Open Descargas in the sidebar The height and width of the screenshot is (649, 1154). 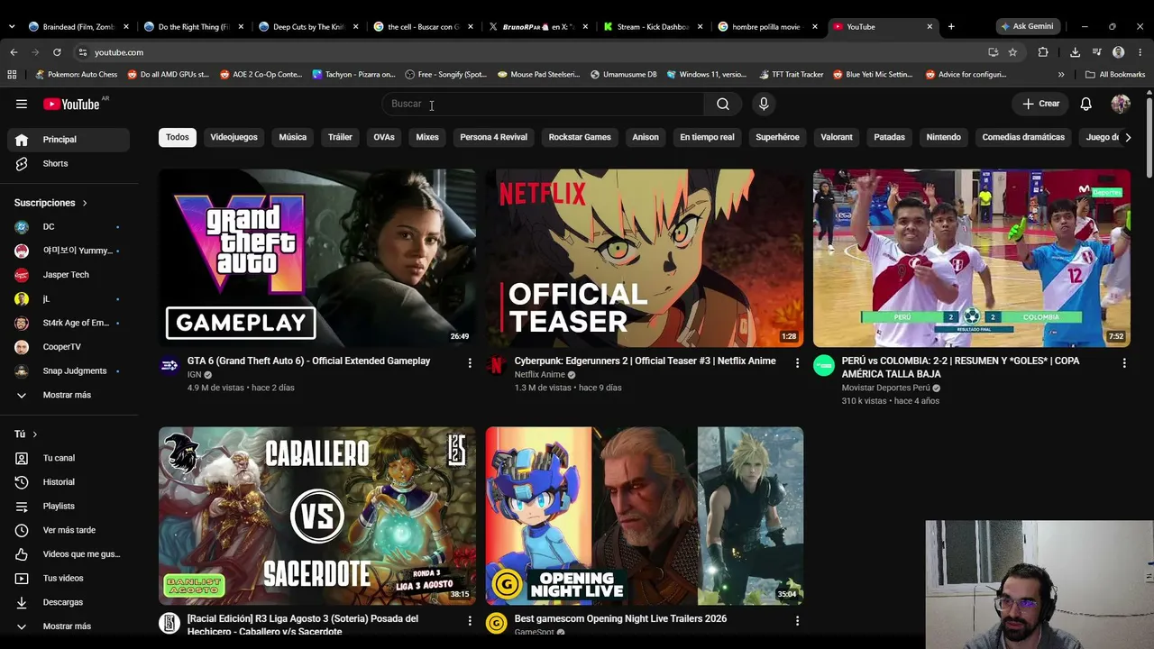point(69,602)
